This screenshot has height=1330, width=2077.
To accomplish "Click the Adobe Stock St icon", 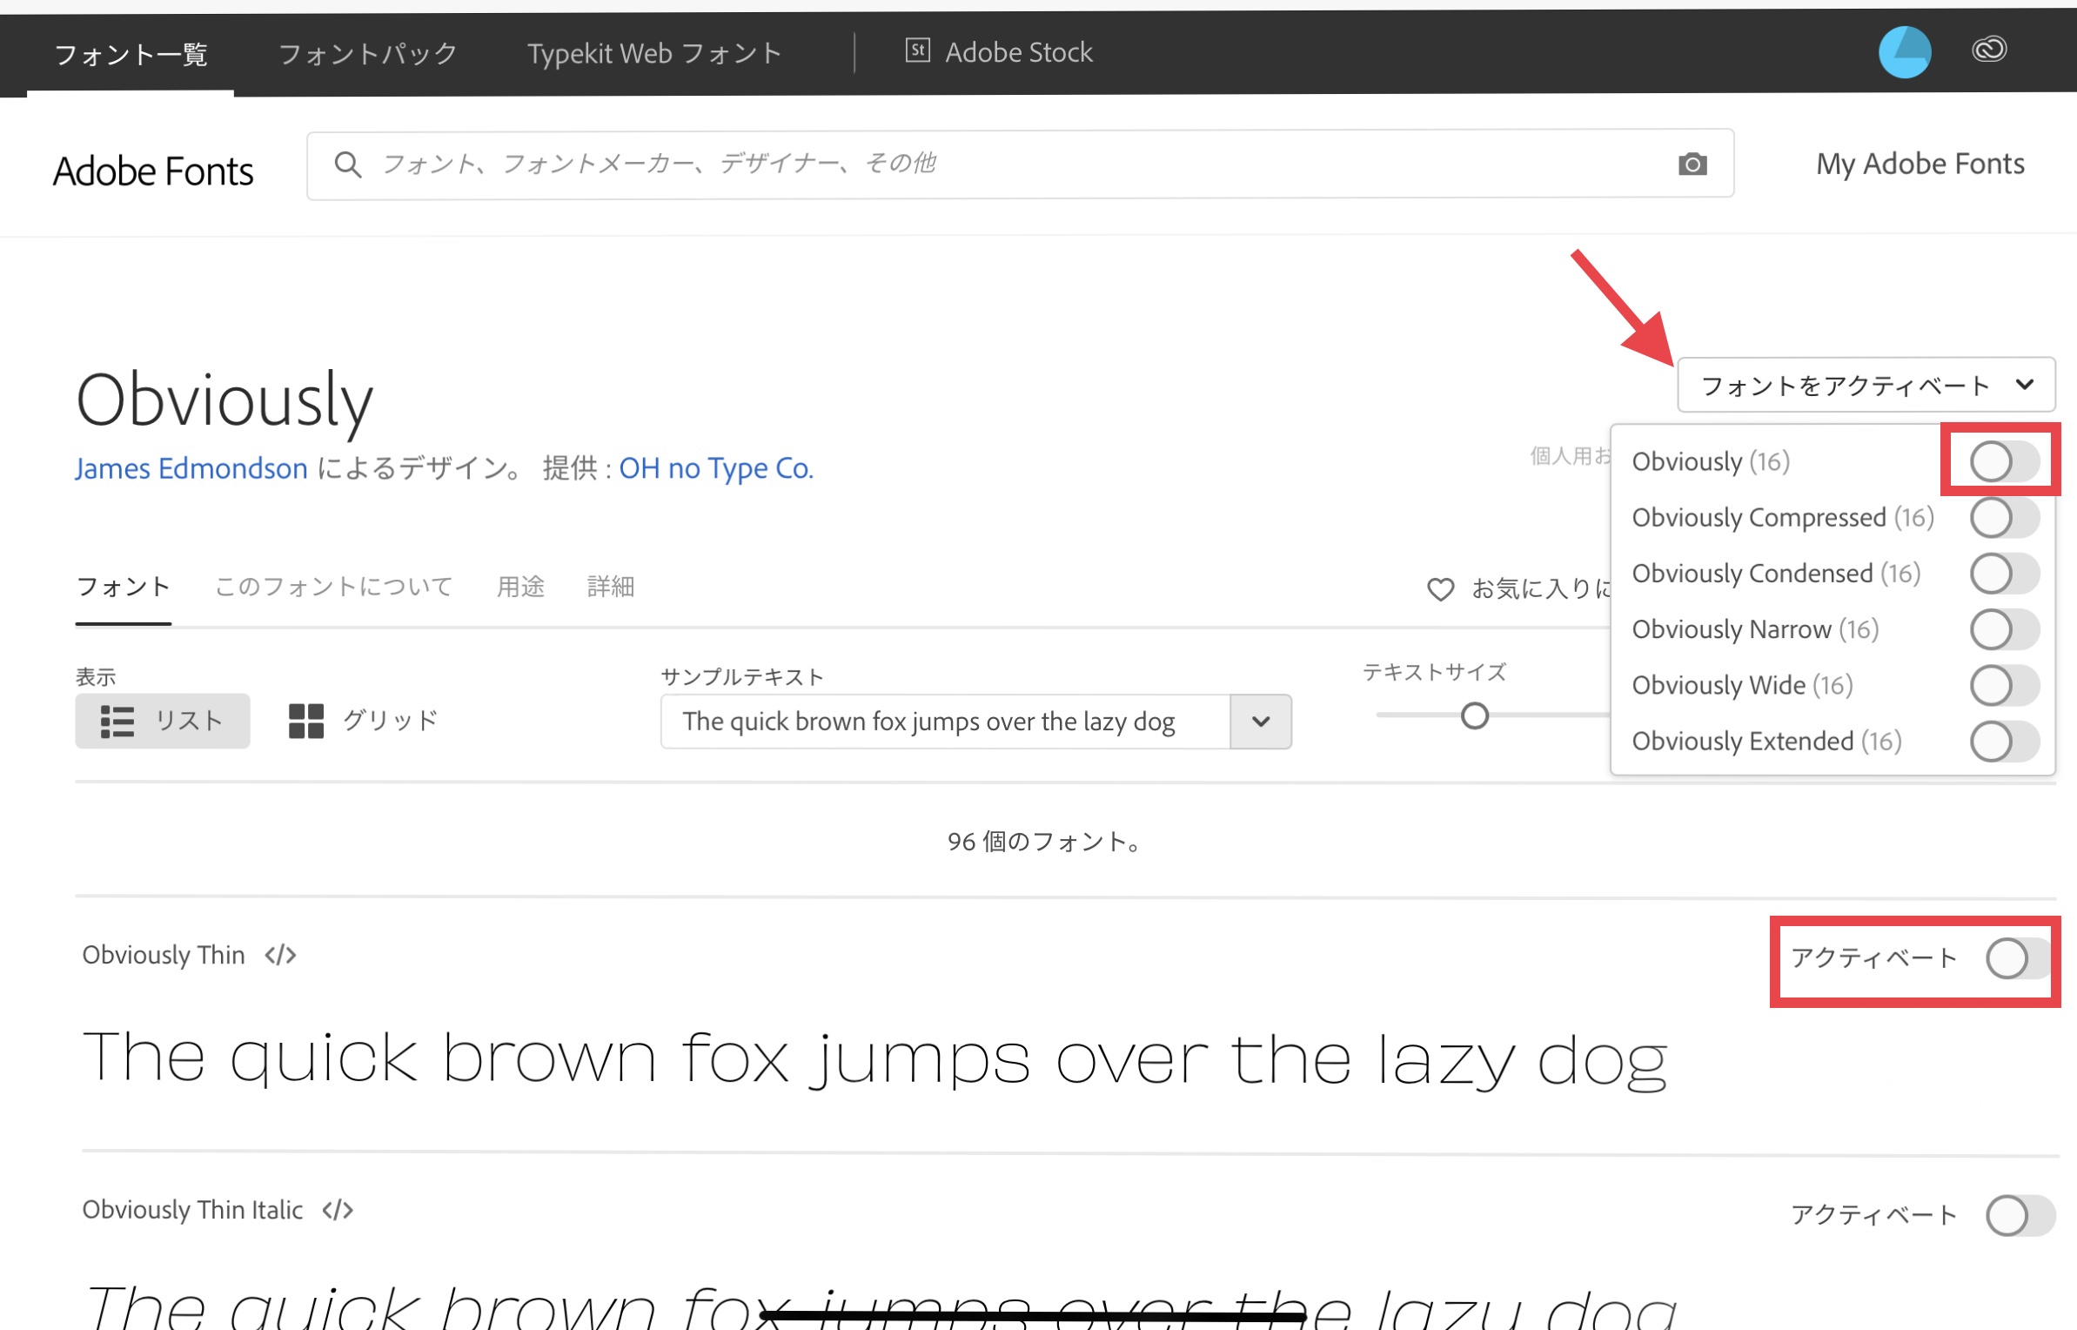I will pos(917,50).
